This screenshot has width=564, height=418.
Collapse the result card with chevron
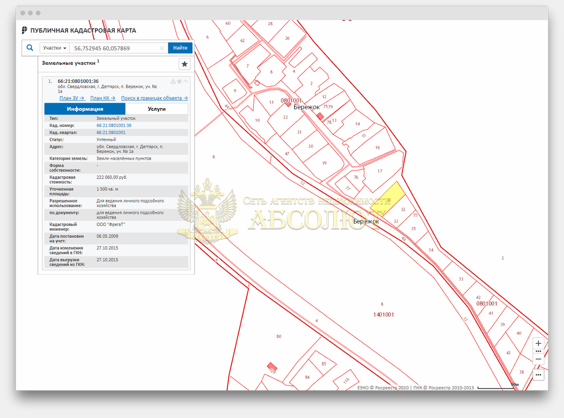click(186, 81)
